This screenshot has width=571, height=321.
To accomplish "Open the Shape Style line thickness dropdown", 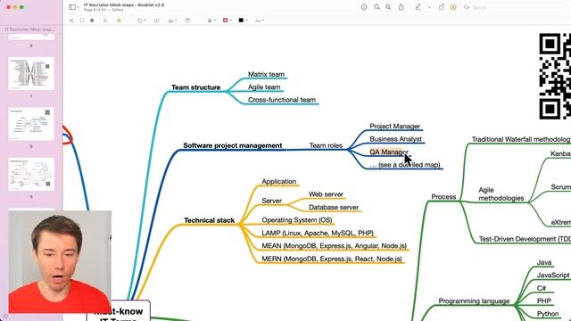I will coord(211,21).
